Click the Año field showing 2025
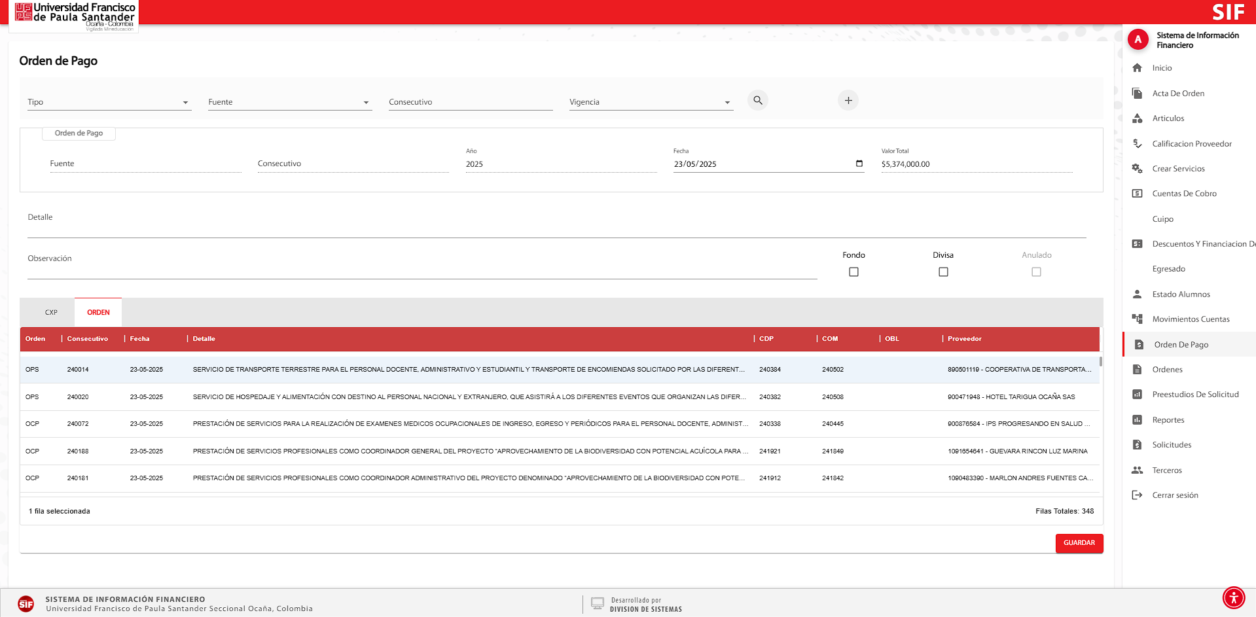The image size is (1256, 617). [x=561, y=164]
